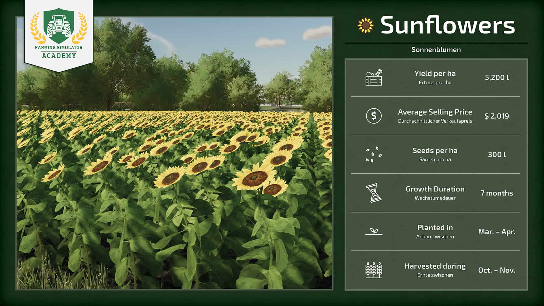Click the scattered seeds icon
Image resolution: width=544 pixels, height=306 pixels.
coord(374,154)
